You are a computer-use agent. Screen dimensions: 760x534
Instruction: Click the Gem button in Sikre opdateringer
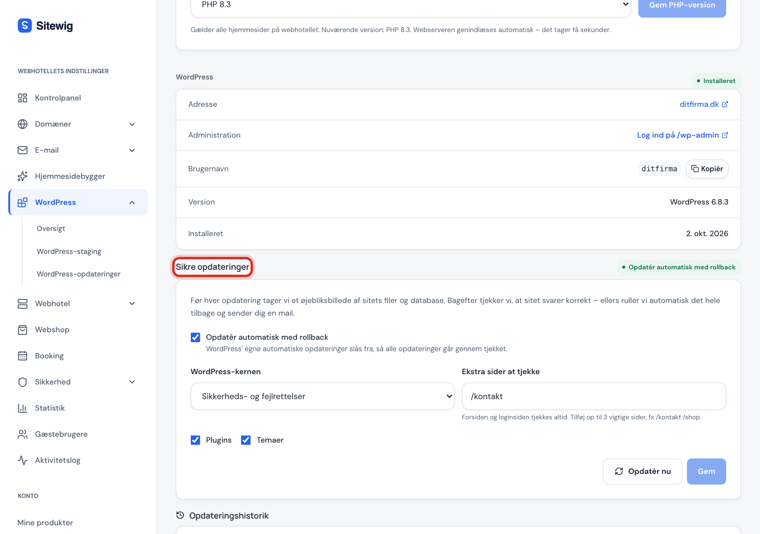[x=706, y=471]
